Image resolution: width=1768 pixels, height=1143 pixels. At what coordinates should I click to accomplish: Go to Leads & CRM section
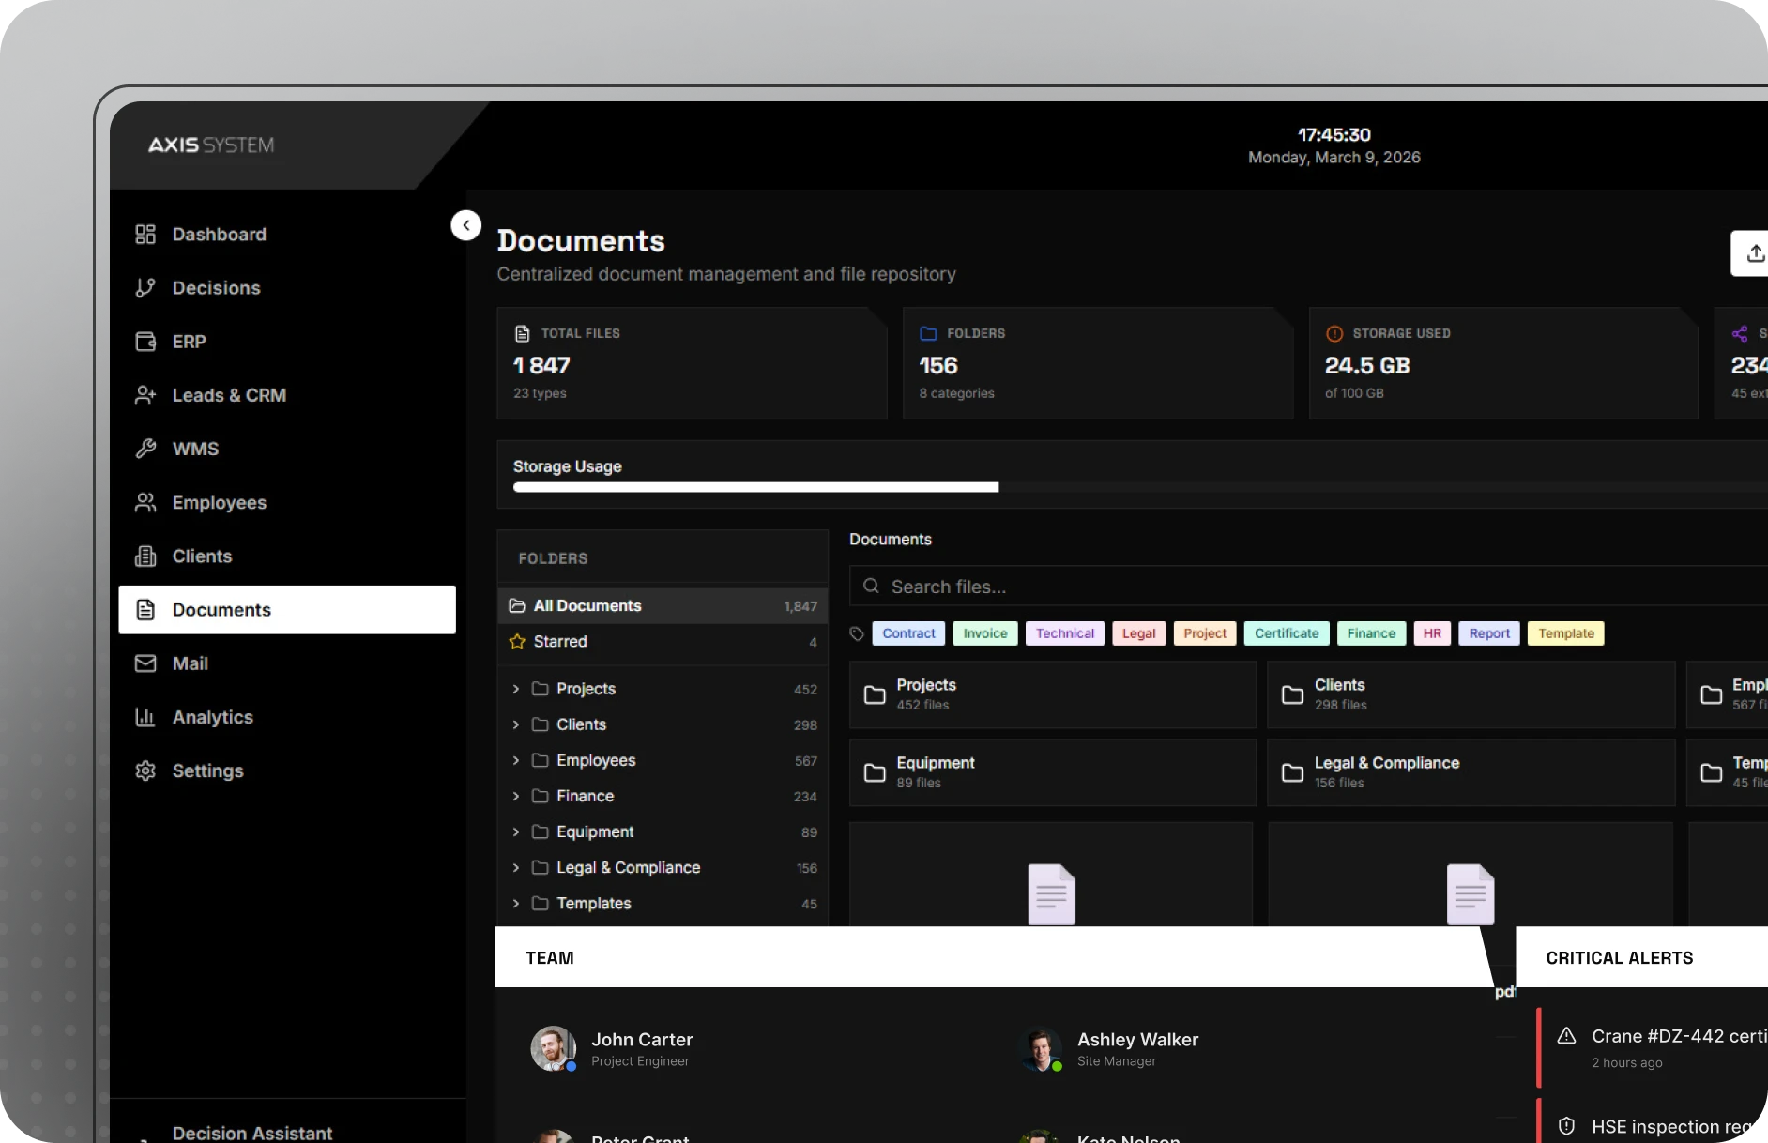click(x=228, y=395)
